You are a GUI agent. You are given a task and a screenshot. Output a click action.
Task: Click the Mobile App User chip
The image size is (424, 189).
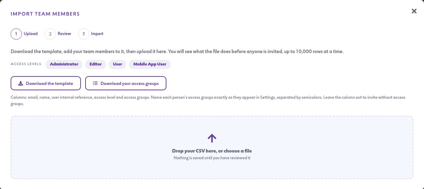150,64
